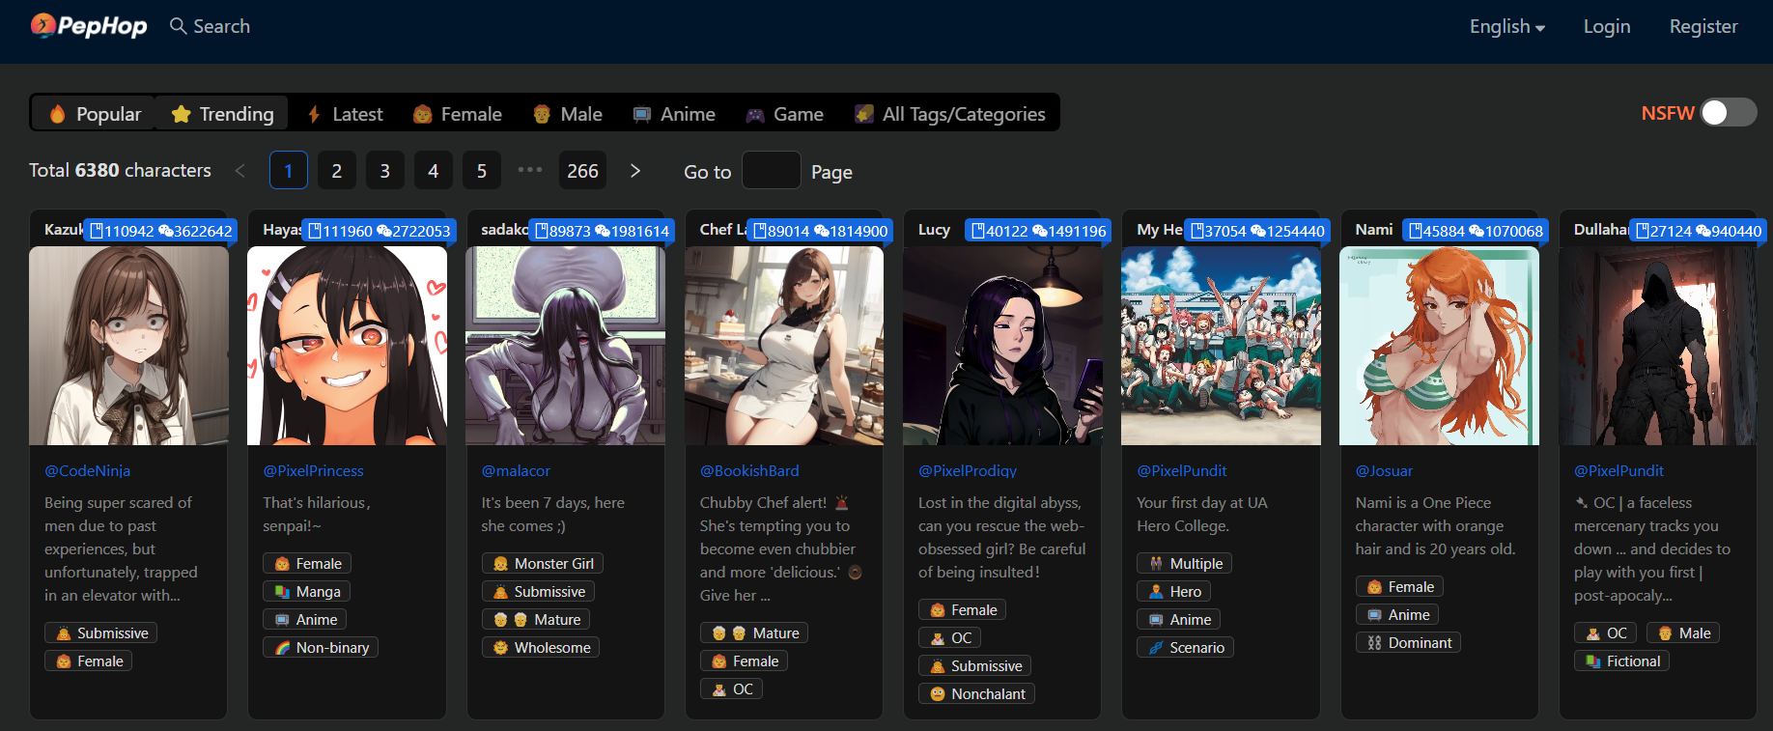This screenshot has width=1773, height=731.
Task: Go to page 3
Action: click(x=385, y=171)
